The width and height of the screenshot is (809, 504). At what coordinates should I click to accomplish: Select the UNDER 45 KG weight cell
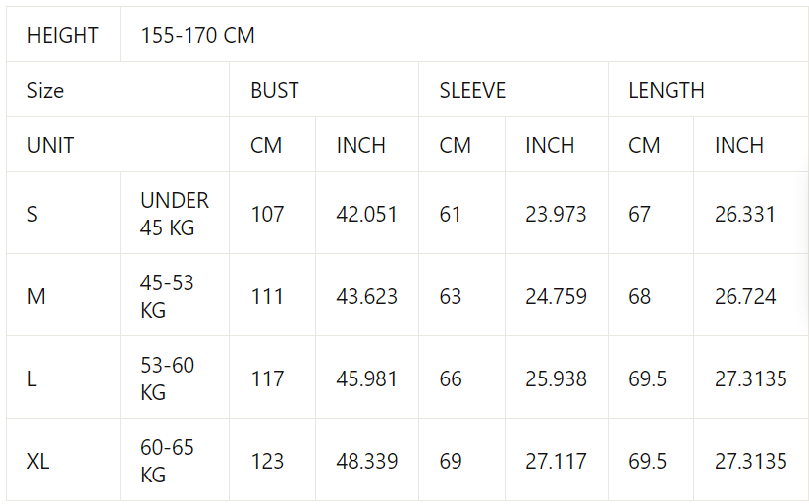pyautogui.click(x=175, y=214)
